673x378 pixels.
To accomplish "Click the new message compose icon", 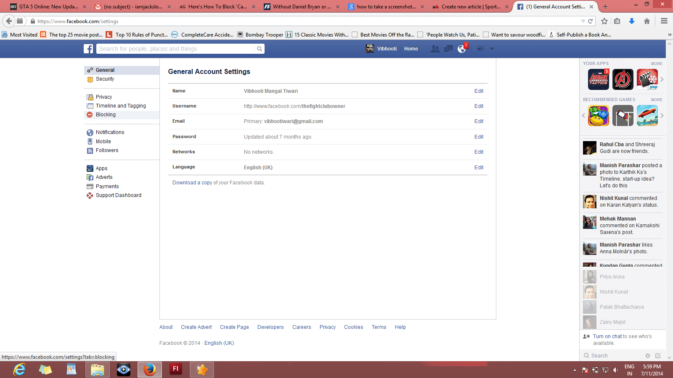I will 658,356.
